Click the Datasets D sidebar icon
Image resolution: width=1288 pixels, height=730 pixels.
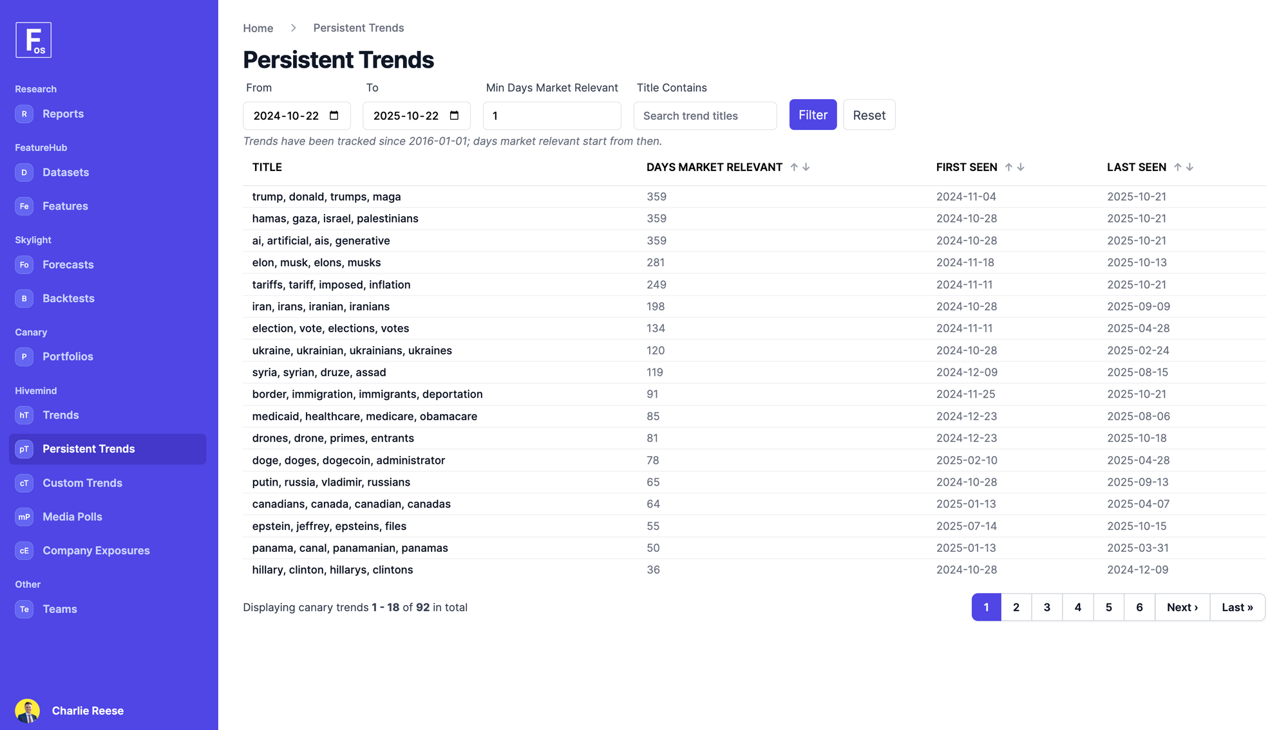[24, 172]
